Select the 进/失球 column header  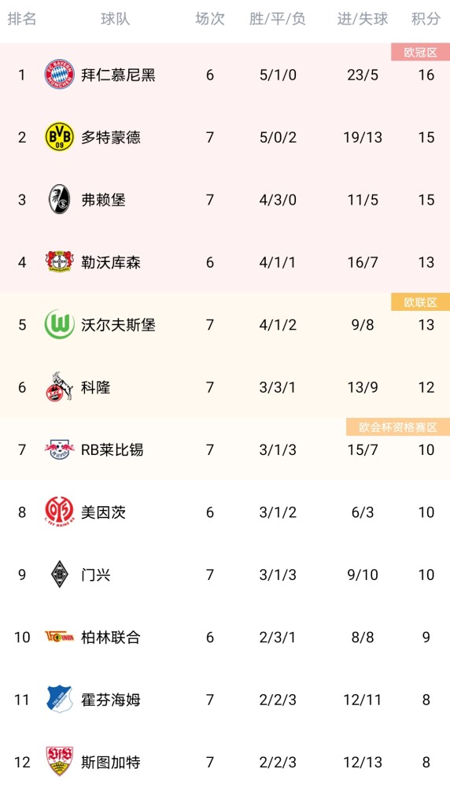tap(362, 19)
